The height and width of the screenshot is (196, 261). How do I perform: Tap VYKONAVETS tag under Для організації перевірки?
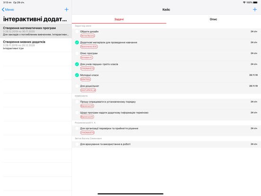click(87, 133)
